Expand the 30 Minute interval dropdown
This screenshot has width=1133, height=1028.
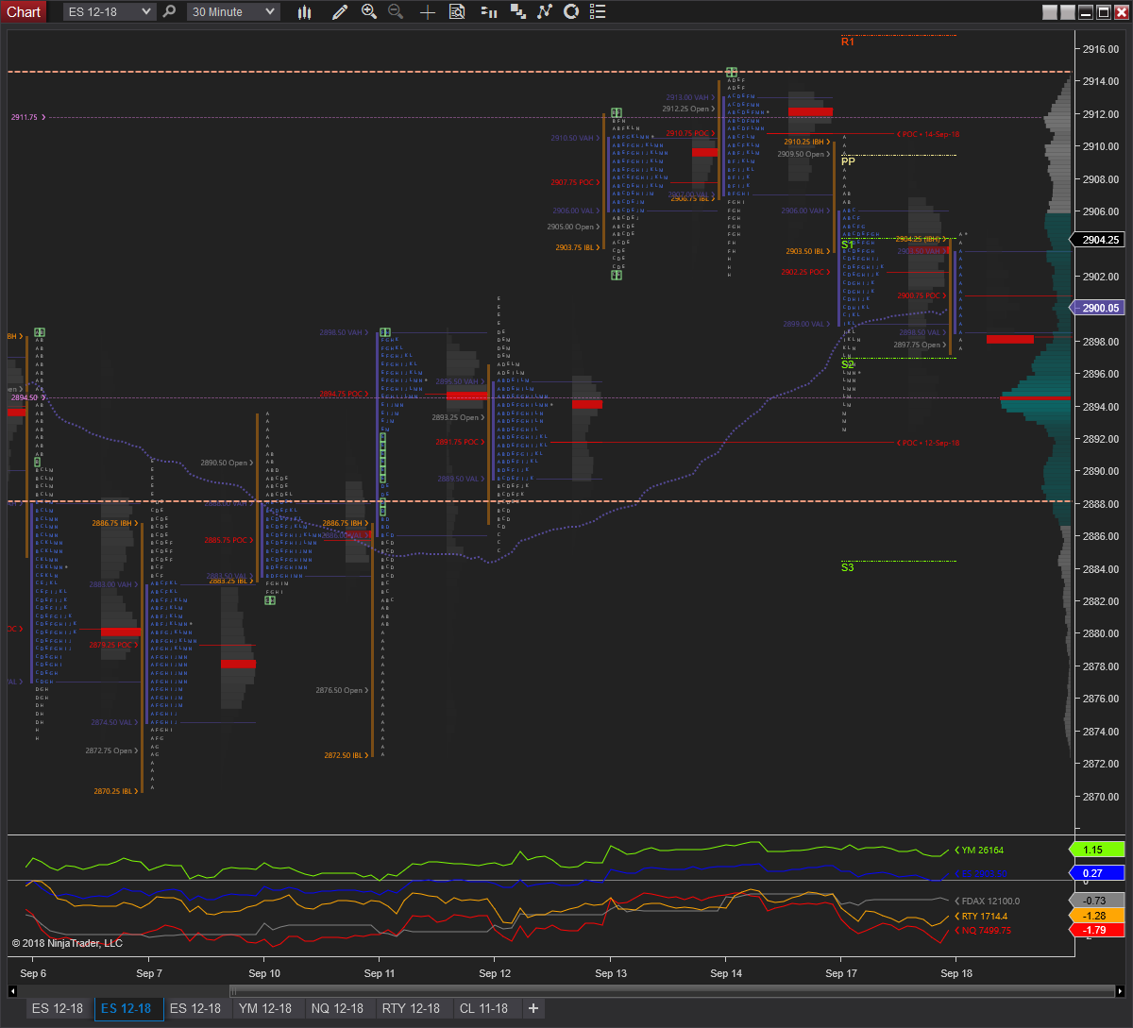pyautogui.click(x=233, y=11)
